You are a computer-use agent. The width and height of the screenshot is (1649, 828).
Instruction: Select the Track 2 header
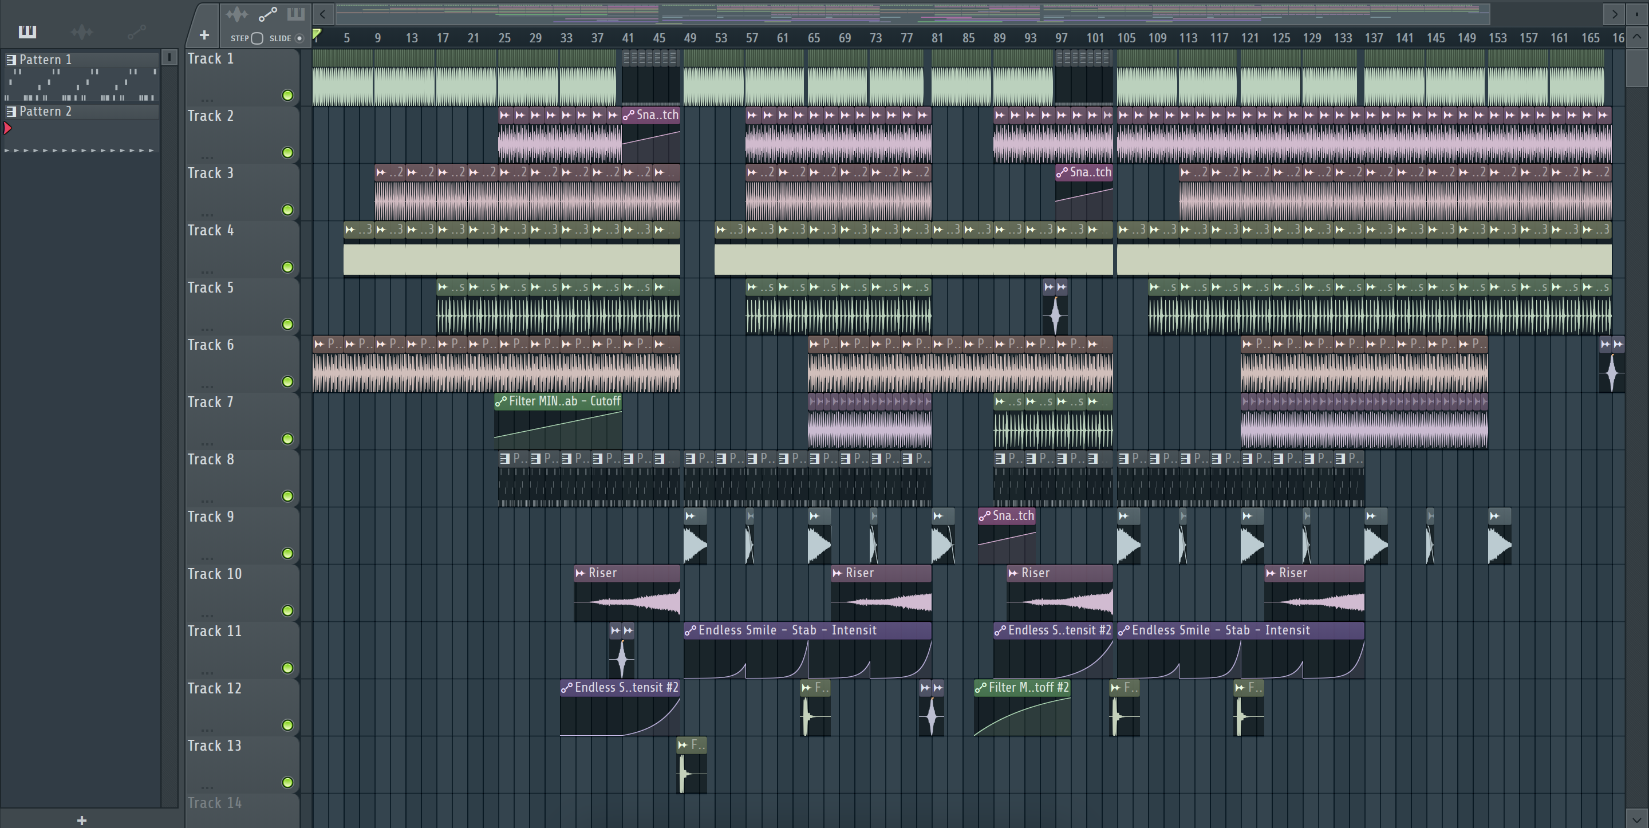point(242,135)
